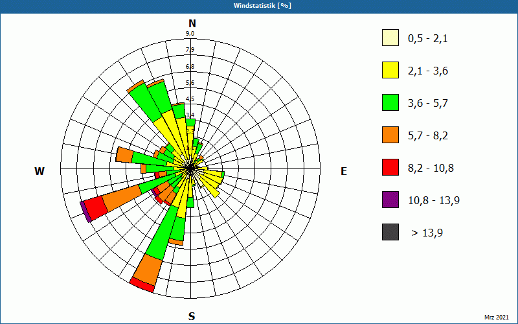
Task: Click the purple tip of the west-southwest bar
Action: pyautogui.click(x=85, y=212)
